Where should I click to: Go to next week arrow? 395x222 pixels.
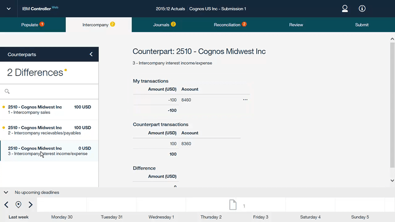[30, 205]
